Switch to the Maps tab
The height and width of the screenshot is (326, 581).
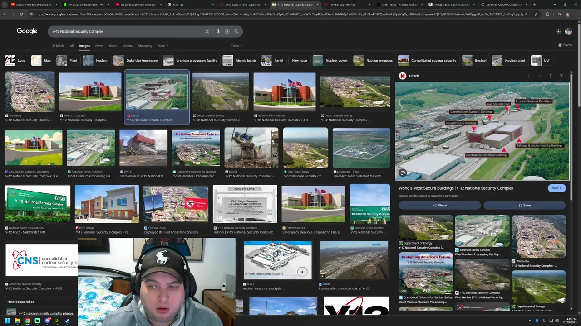click(x=113, y=46)
